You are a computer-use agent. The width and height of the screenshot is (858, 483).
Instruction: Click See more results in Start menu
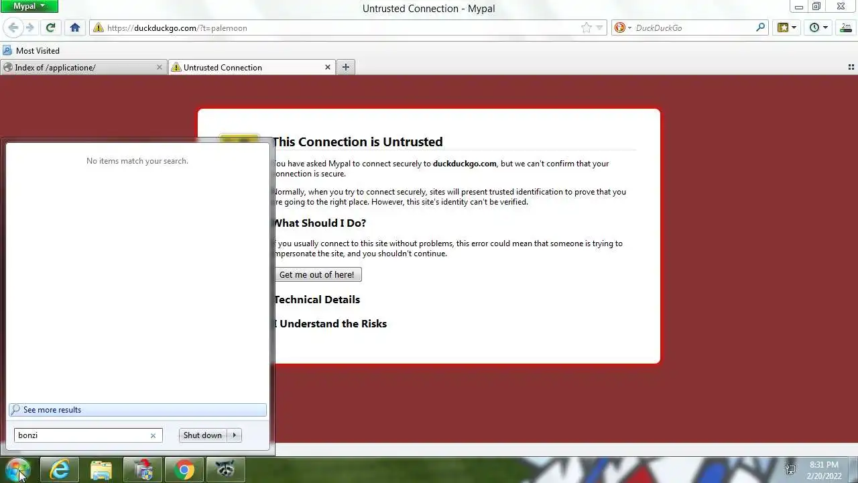(x=137, y=410)
